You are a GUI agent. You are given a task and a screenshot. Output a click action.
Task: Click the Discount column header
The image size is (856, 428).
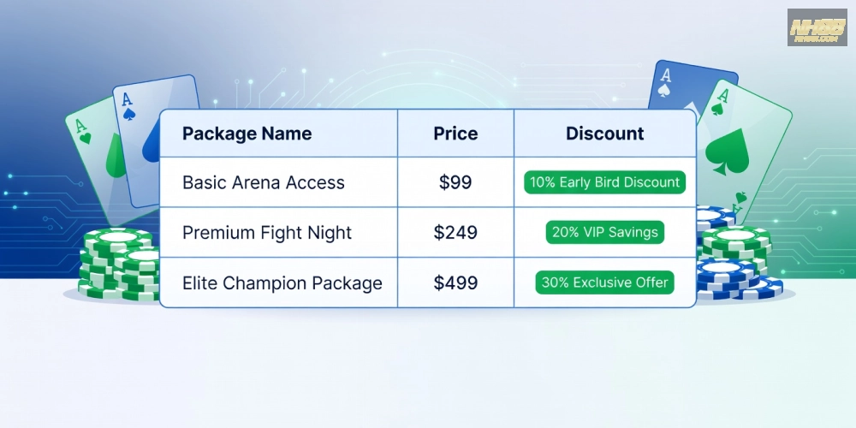(x=605, y=134)
